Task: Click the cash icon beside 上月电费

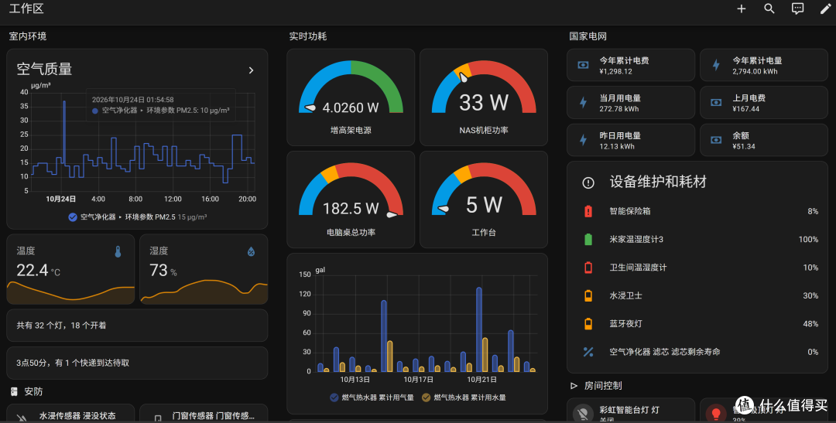Action: (716, 102)
